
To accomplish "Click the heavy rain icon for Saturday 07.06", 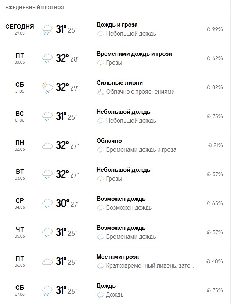I will point(47,291).
